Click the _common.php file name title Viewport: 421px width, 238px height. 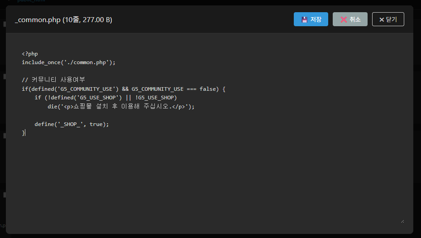click(38, 20)
